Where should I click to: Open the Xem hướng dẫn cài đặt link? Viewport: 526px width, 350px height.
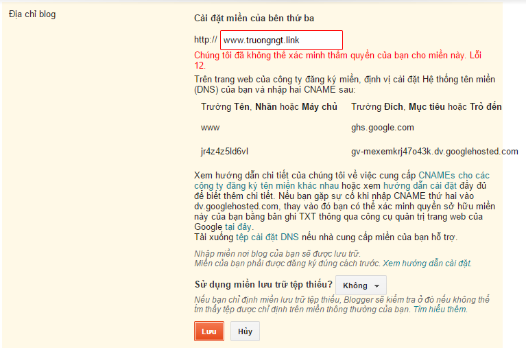tap(427, 264)
